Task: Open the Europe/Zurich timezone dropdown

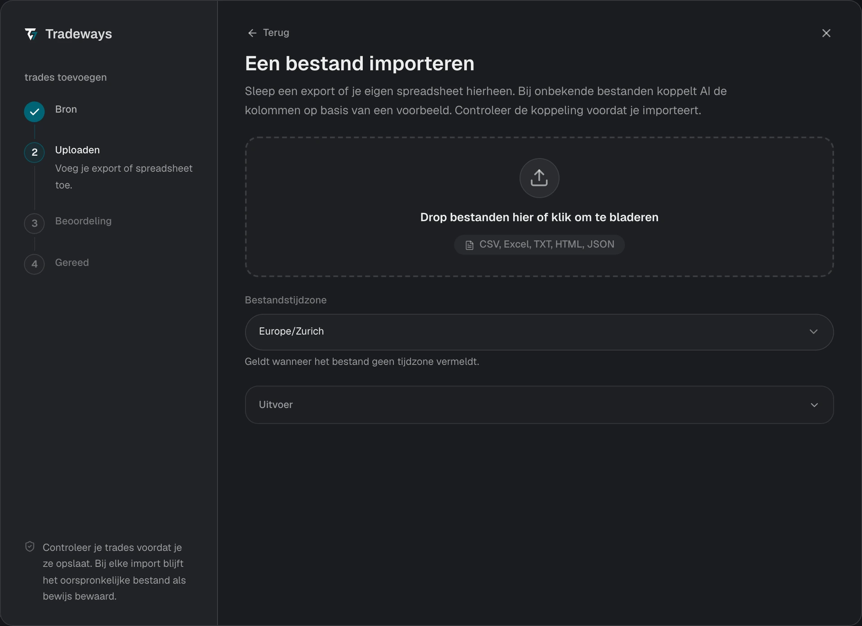Action: [539, 332]
